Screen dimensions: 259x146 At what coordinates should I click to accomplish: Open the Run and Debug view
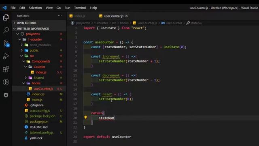(x=6, y=56)
